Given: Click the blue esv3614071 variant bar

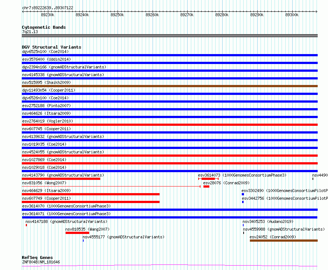Looking at the screenshot, I should coord(170,217).
